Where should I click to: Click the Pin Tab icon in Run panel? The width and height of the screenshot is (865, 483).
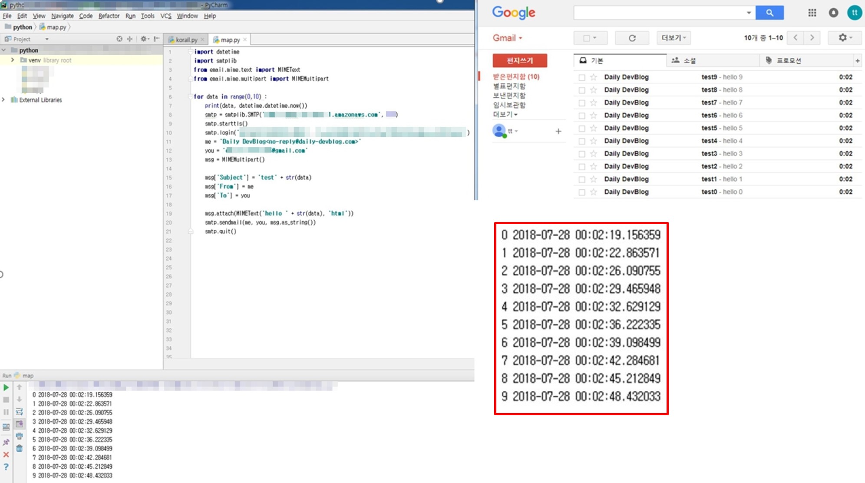pos(6,442)
